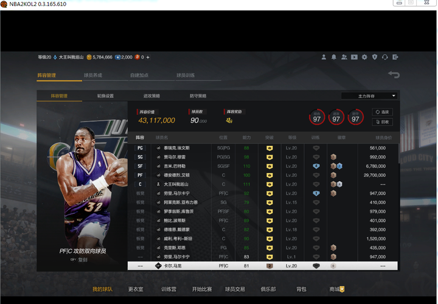Click blue training badge in bench 劳里.马尔卡宁 row
The width and height of the screenshot is (438, 304).
(316, 193)
